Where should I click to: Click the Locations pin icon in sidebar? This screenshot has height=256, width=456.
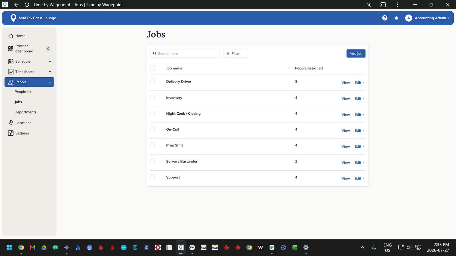pyautogui.click(x=11, y=123)
